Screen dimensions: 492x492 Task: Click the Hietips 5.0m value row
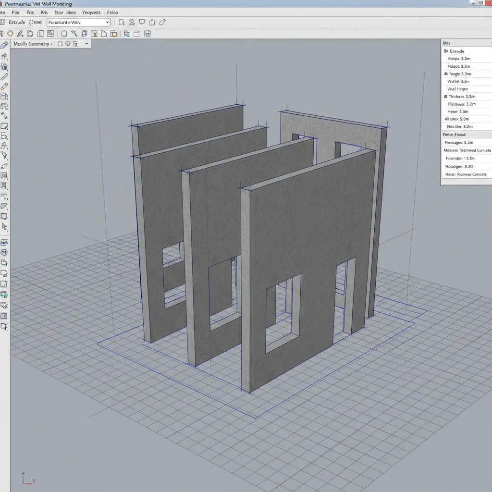(x=467, y=59)
